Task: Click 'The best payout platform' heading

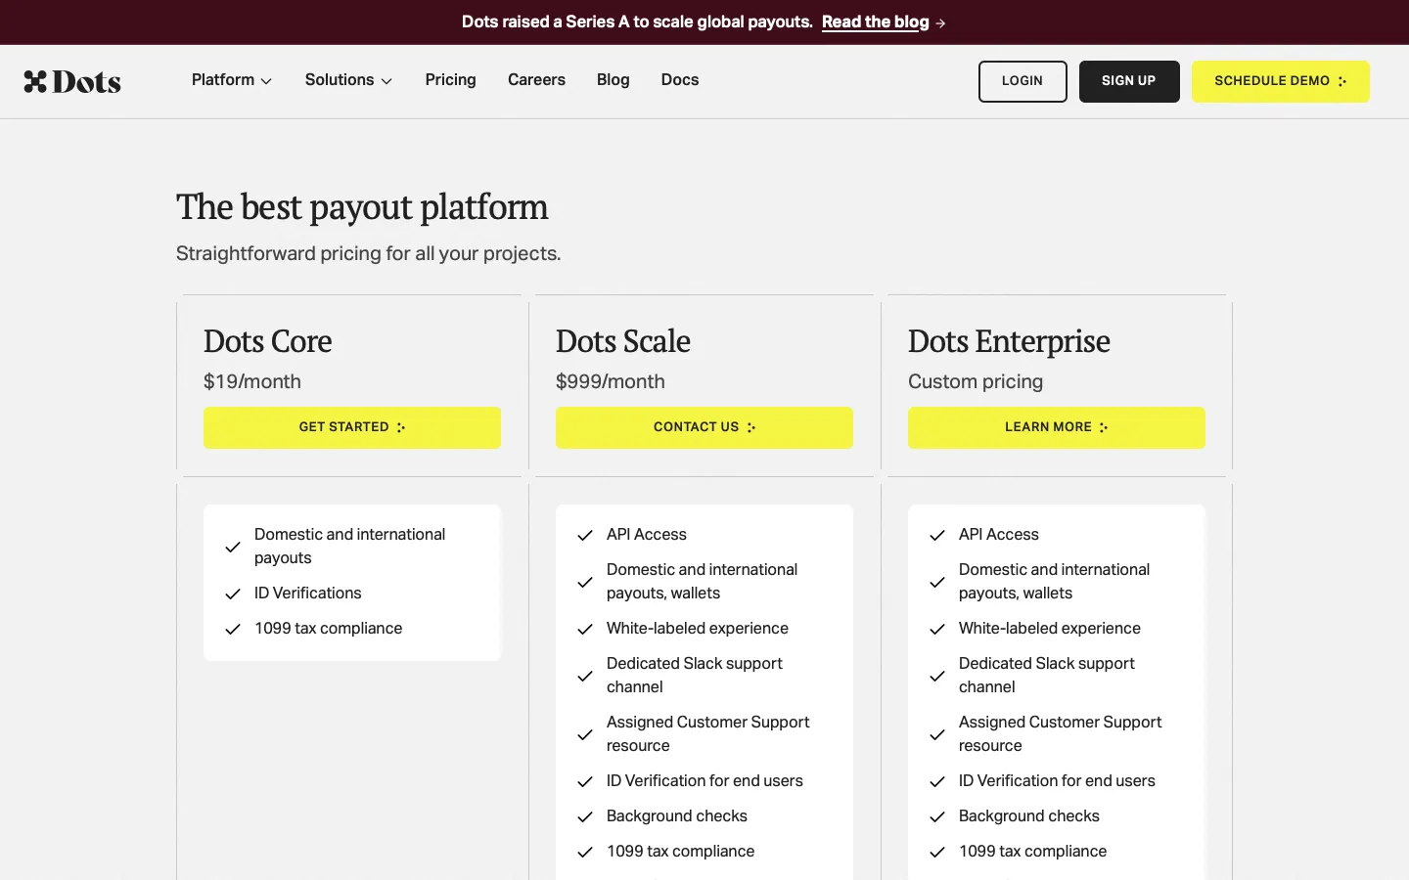Action: 362,207
